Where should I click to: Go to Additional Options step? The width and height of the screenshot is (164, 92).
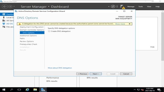pos(28,36)
